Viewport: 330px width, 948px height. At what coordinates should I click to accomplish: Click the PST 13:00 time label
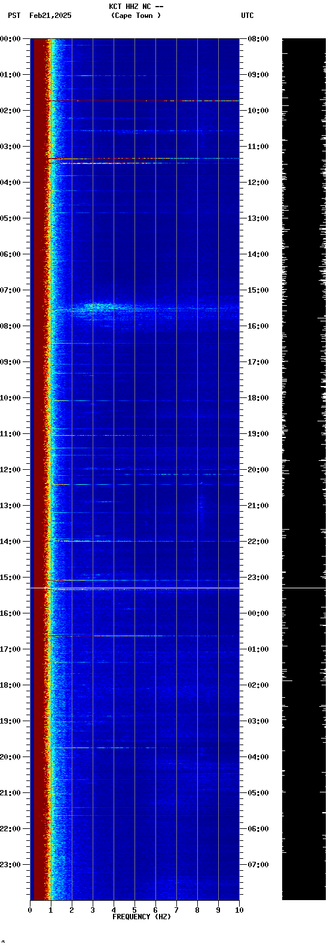point(10,506)
